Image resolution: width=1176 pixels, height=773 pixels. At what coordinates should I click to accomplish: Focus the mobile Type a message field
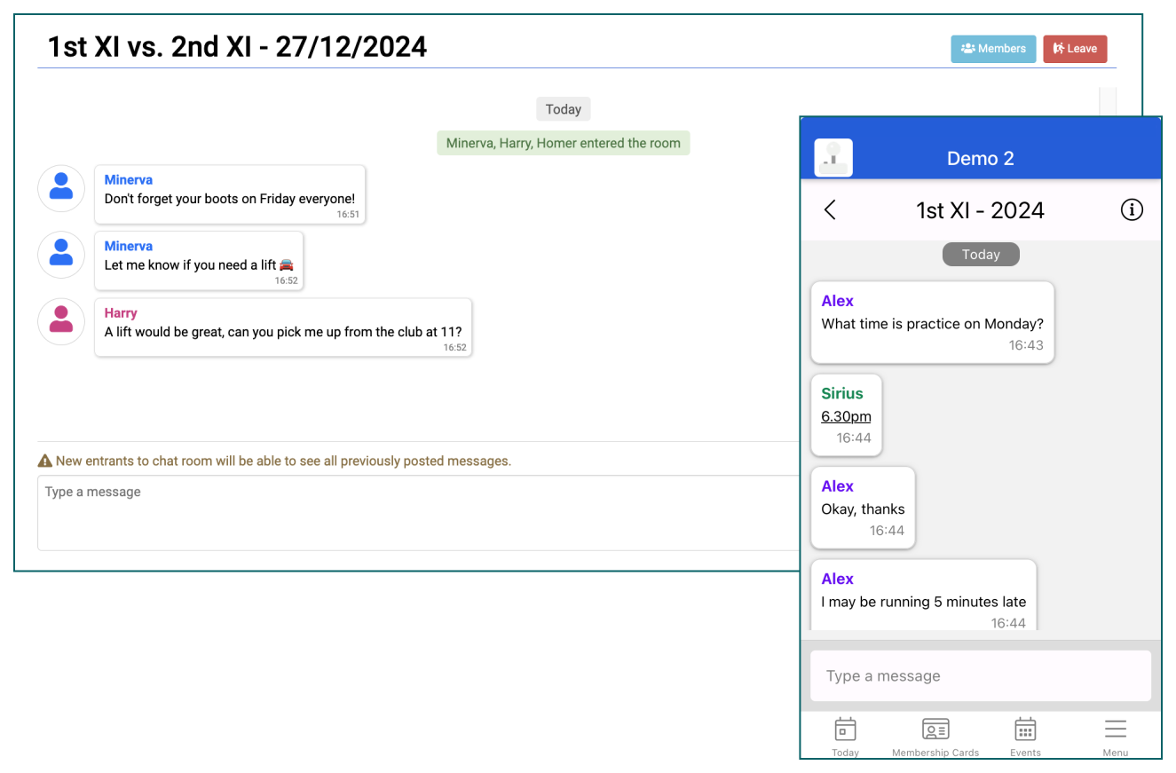click(981, 676)
